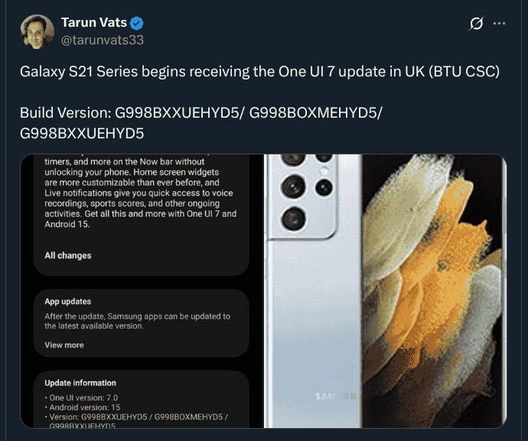
Task: Click the blue verified badge
Action: tap(137, 23)
